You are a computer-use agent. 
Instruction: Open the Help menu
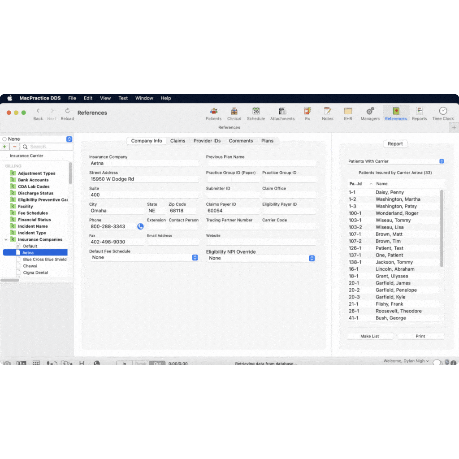click(166, 98)
